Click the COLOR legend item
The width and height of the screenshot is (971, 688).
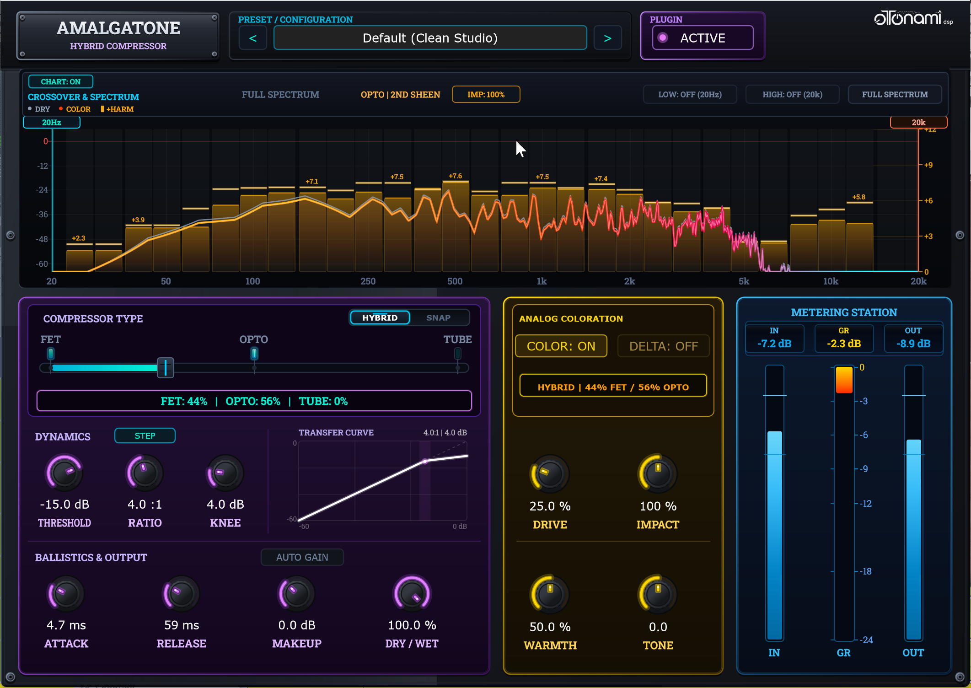[75, 109]
